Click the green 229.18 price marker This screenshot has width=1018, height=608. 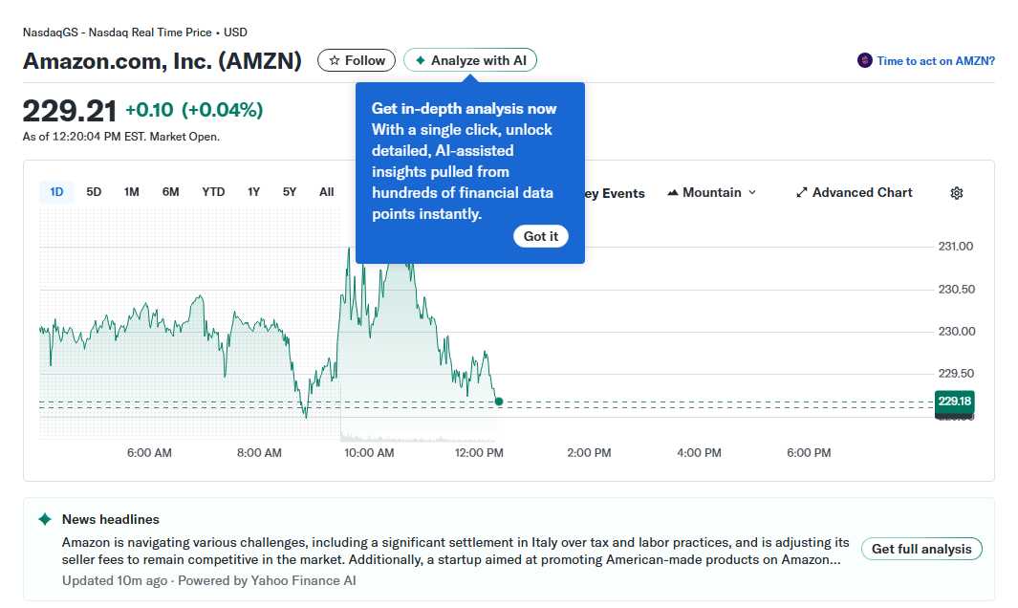click(x=954, y=403)
